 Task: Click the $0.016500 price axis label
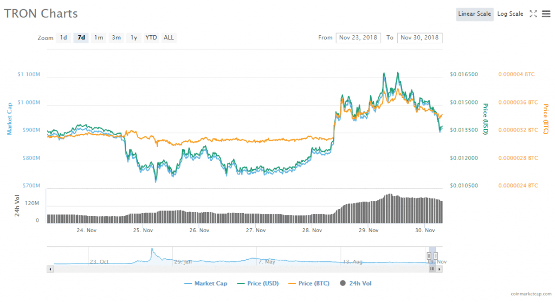click(x=464, y=75)
